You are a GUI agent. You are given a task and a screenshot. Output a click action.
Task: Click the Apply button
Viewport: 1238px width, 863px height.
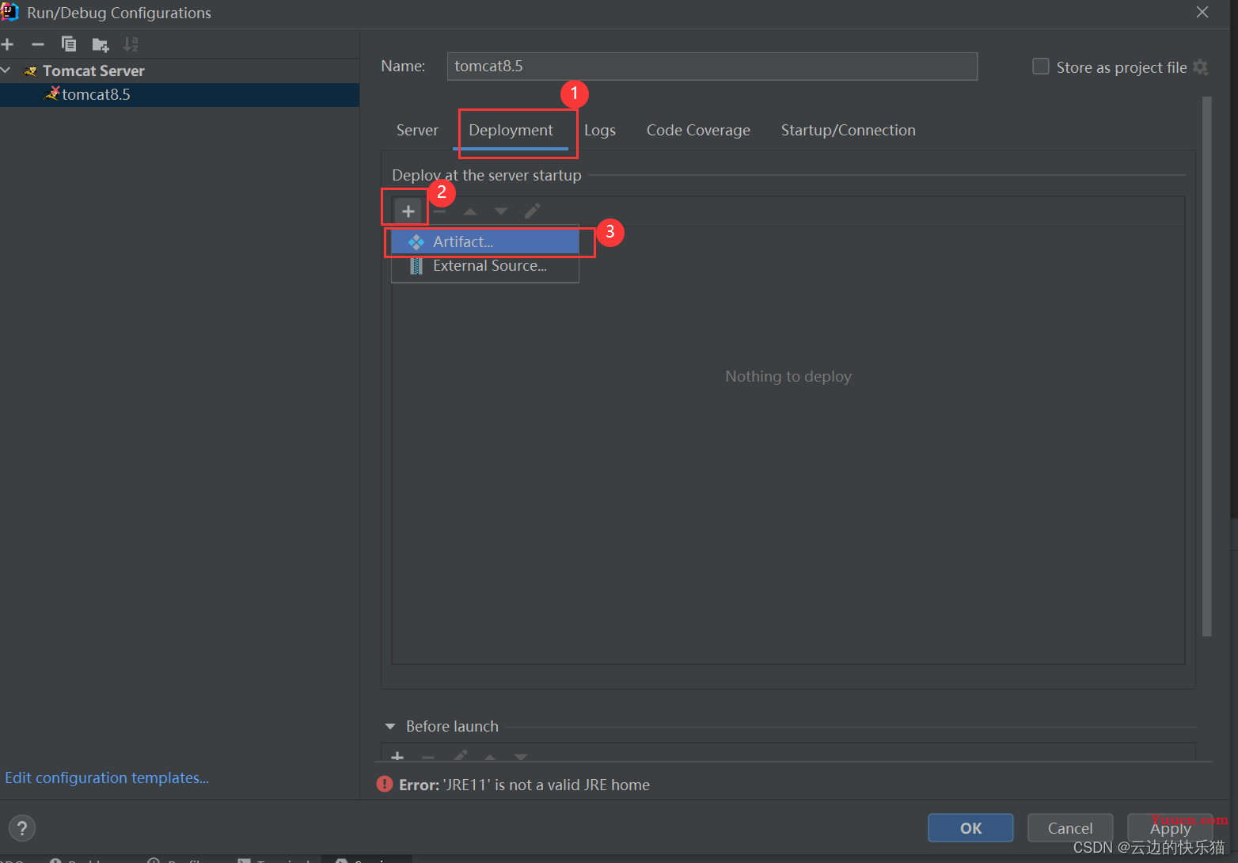[1170, 828]
